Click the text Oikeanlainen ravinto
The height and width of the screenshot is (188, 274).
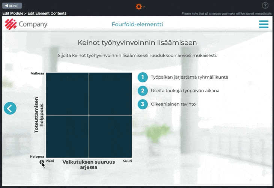(x=173, y=104)
